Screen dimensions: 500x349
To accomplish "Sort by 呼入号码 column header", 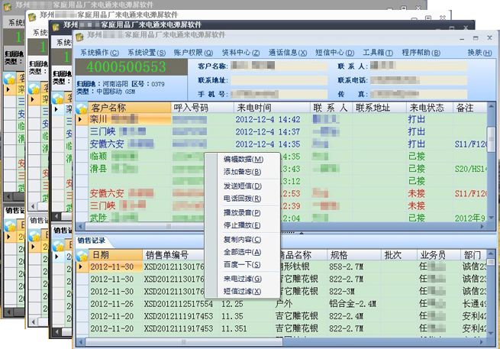I will [x=202, y=108].
